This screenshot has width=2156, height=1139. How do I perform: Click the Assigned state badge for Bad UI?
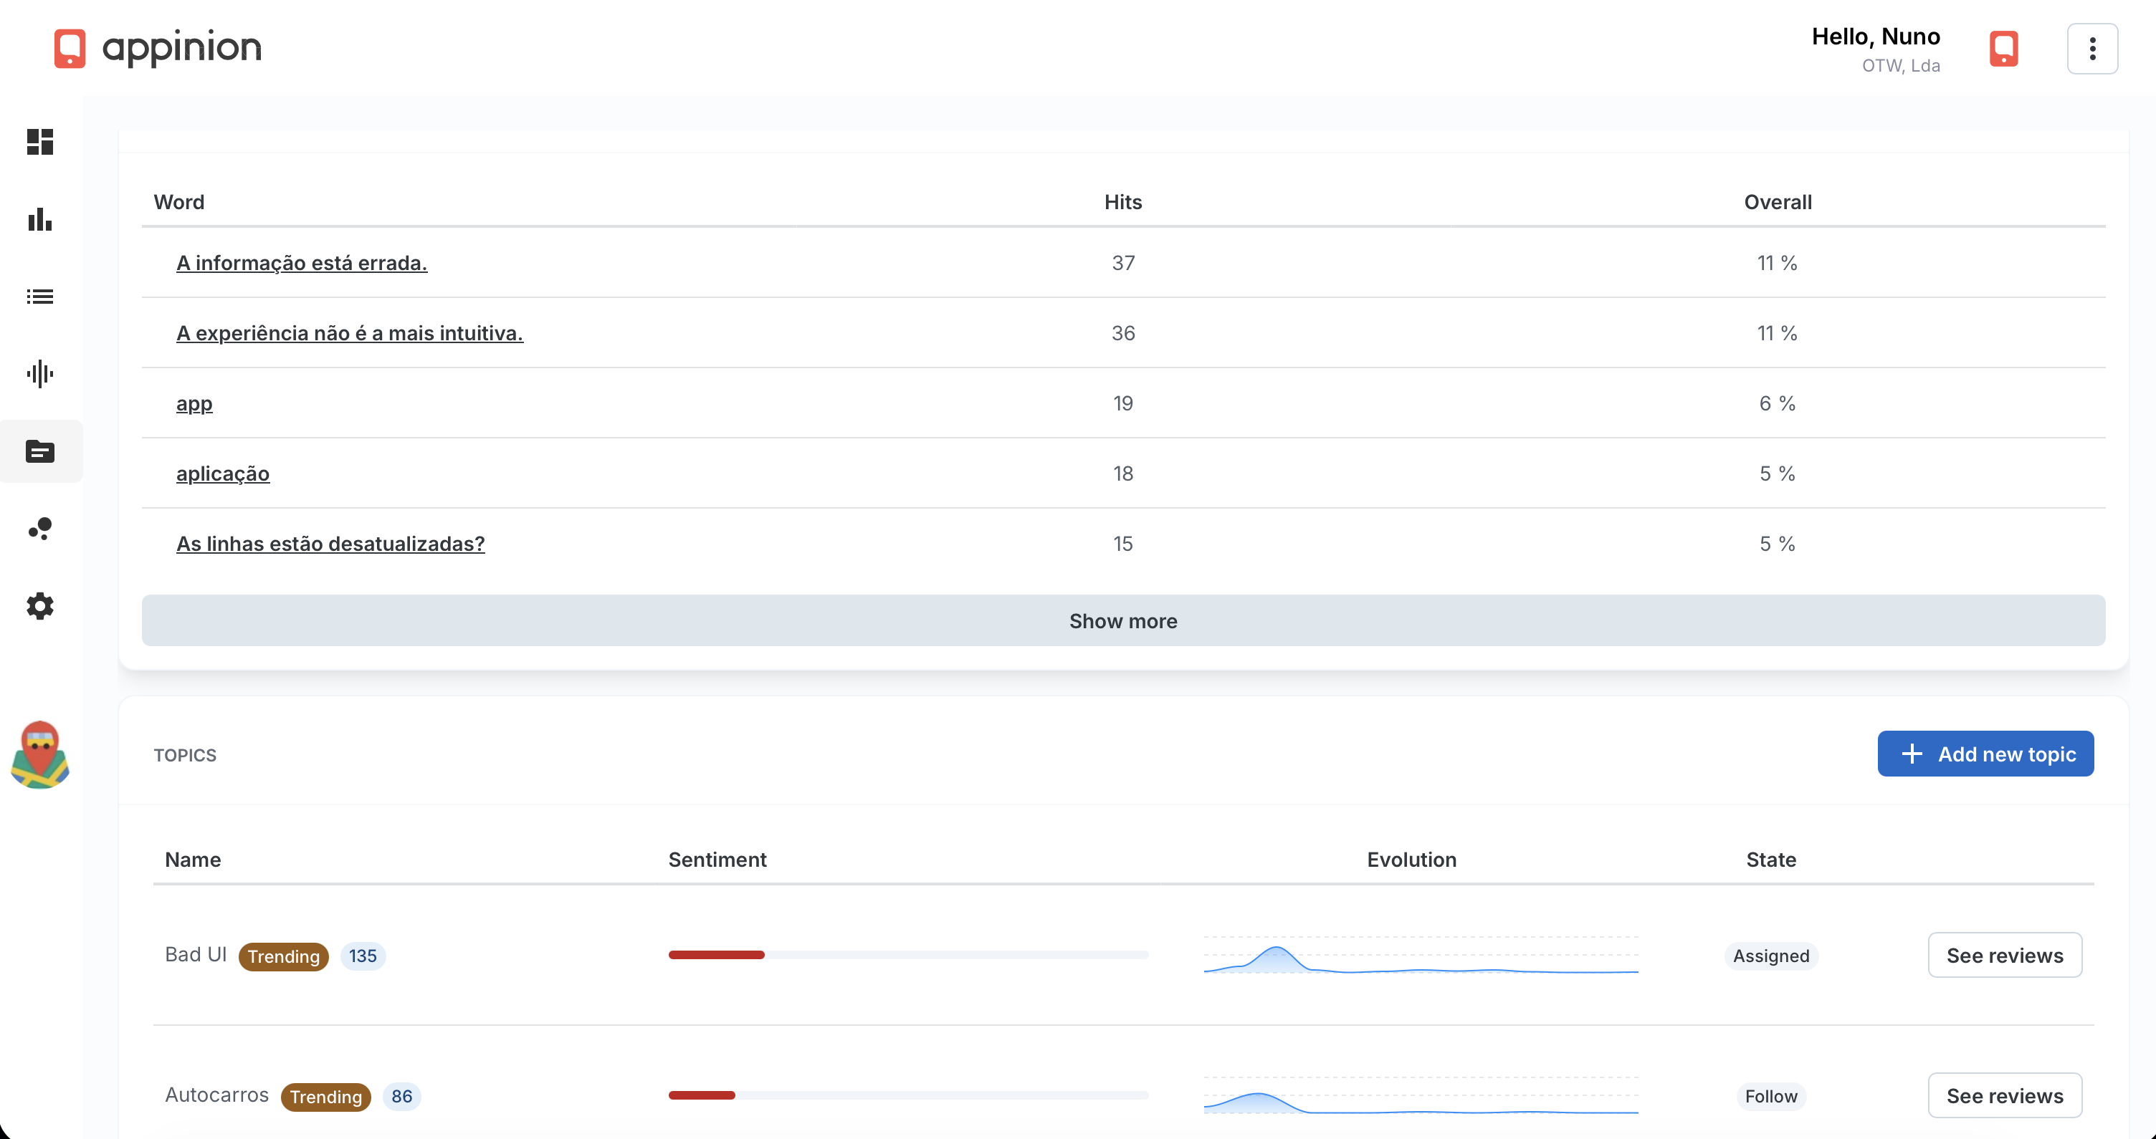1771,956
